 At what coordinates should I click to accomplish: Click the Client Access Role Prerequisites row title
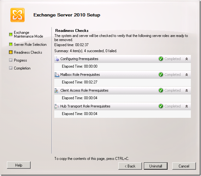[x=84, y=90]
